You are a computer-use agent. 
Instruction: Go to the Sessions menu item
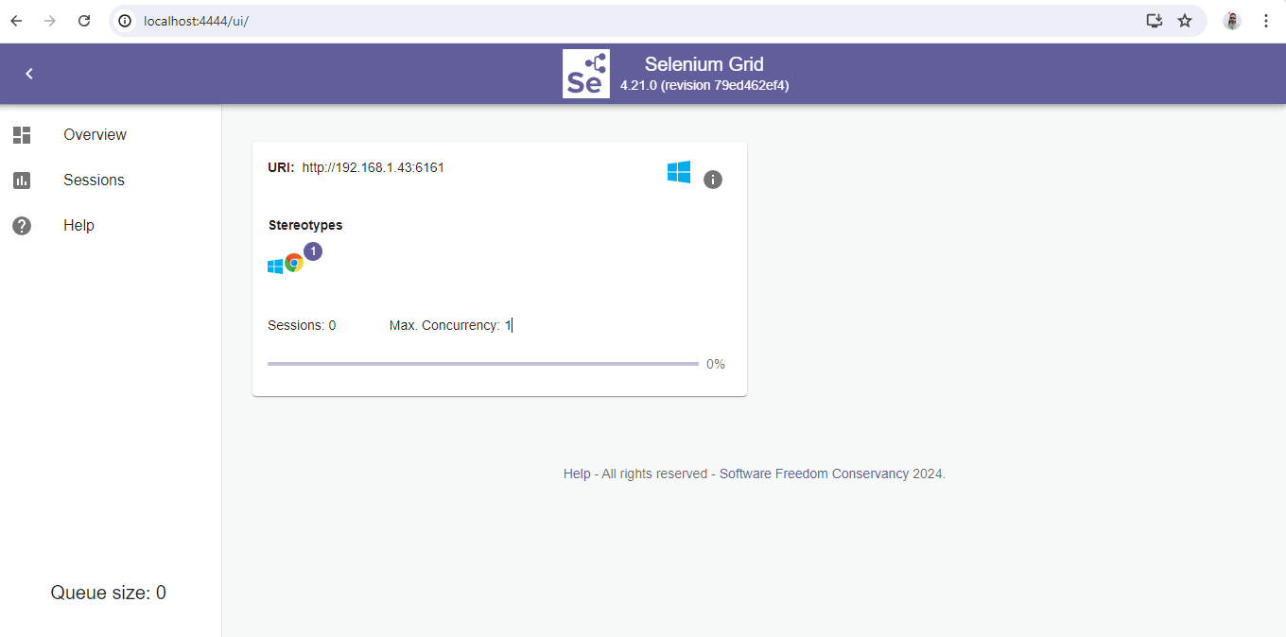click(94, 181)
